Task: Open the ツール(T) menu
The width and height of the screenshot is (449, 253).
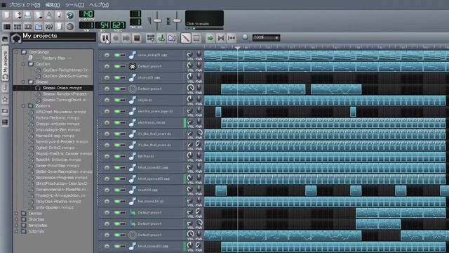Action: (74, 5)
